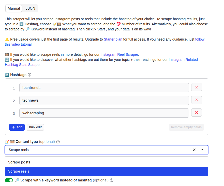Open Bulk edit for hashtags
Screen dimensions: 224x186
point(35,127)
